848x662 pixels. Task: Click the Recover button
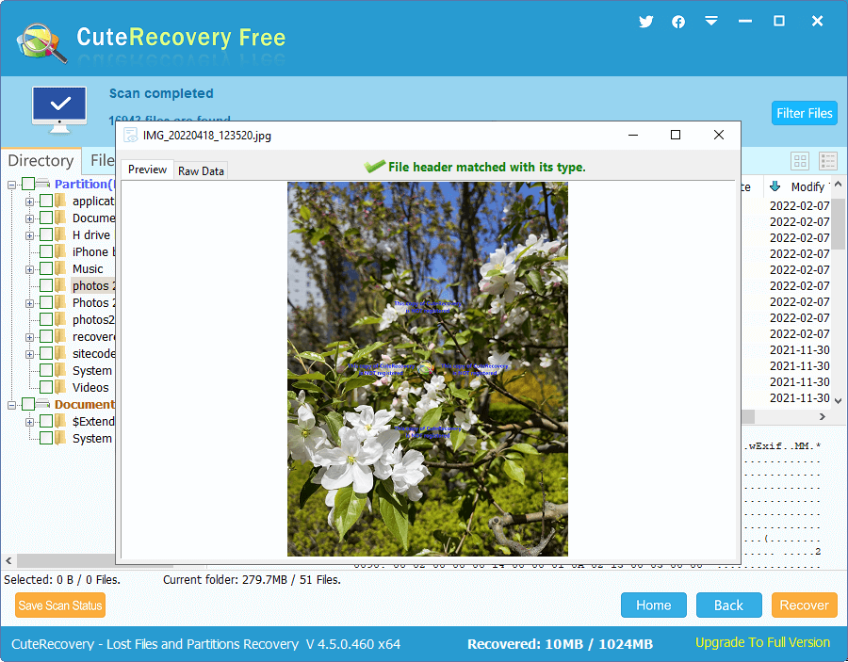pos(804,605)
